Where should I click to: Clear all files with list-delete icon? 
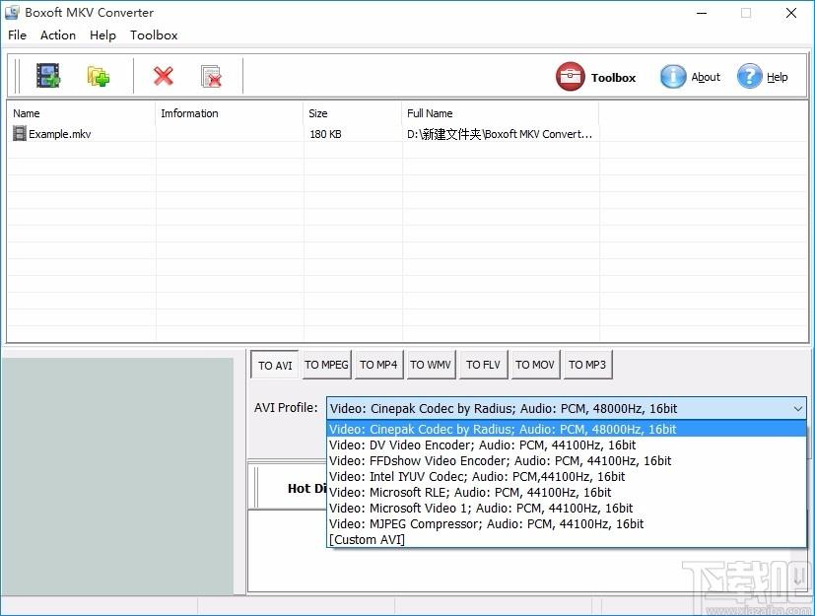pos(211,76)
